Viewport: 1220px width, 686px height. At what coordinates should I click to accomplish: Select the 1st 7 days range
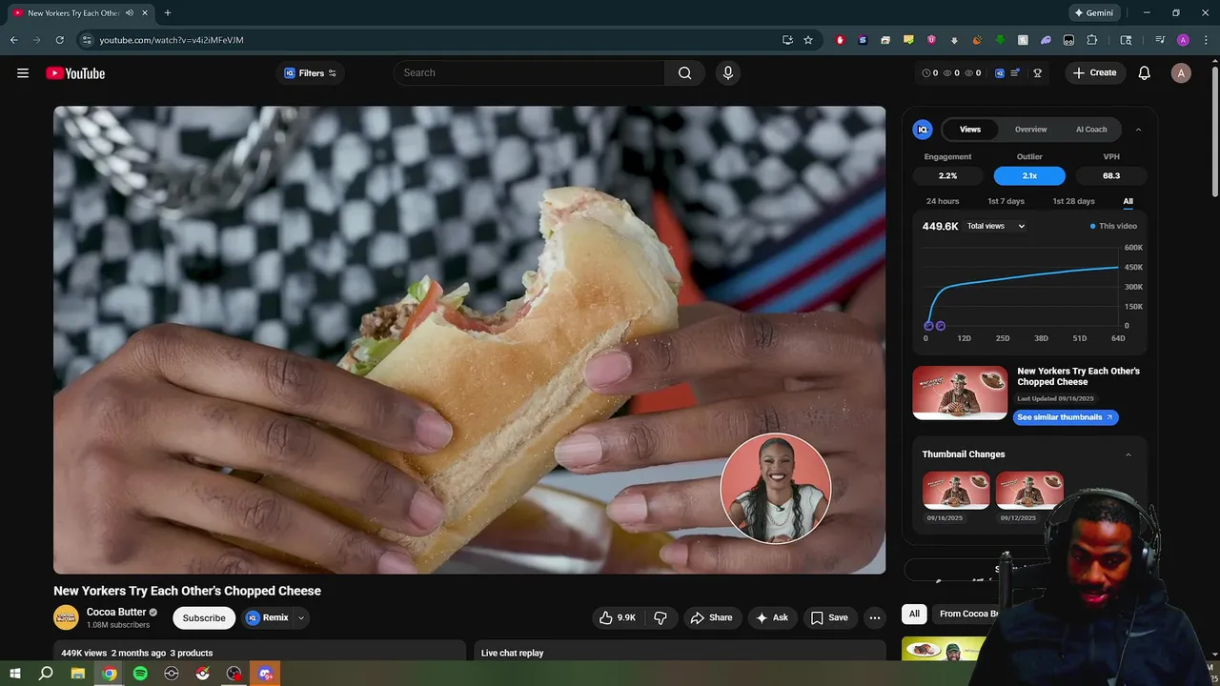[x=1006, y=201]
